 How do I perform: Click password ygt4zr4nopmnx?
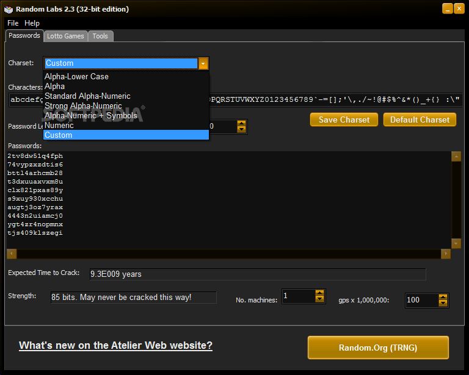35,224
